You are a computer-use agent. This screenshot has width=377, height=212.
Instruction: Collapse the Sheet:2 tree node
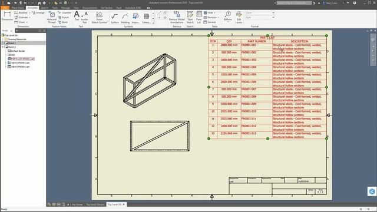[2, 47]
